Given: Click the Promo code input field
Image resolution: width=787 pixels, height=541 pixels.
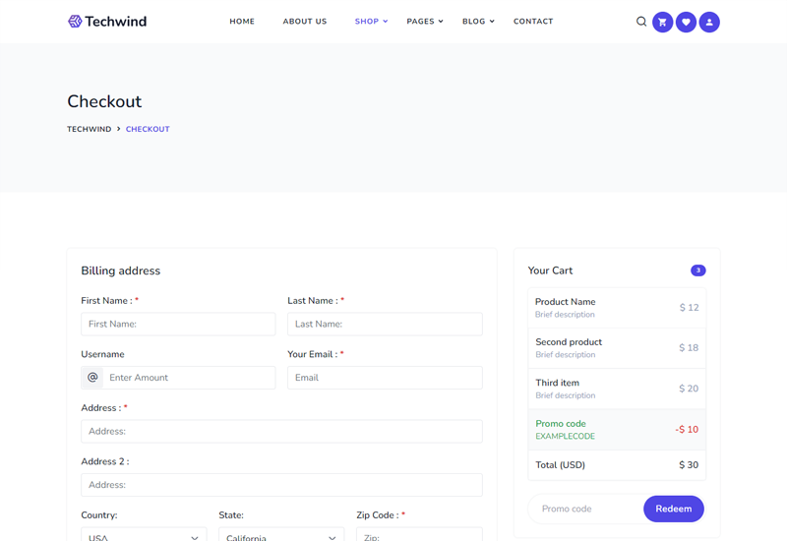Looking at the screenshot, I should click(x=585, y=509).
